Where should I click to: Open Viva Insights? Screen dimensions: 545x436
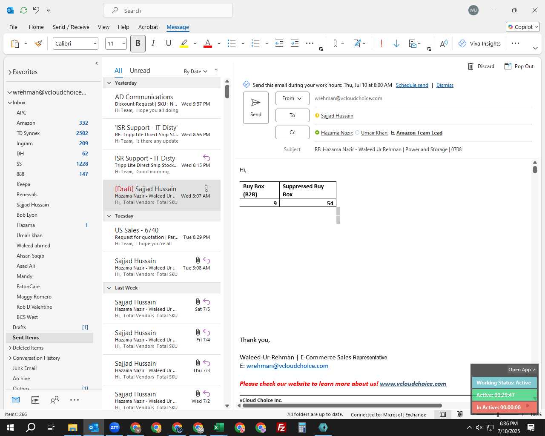[x=479, y=43]
